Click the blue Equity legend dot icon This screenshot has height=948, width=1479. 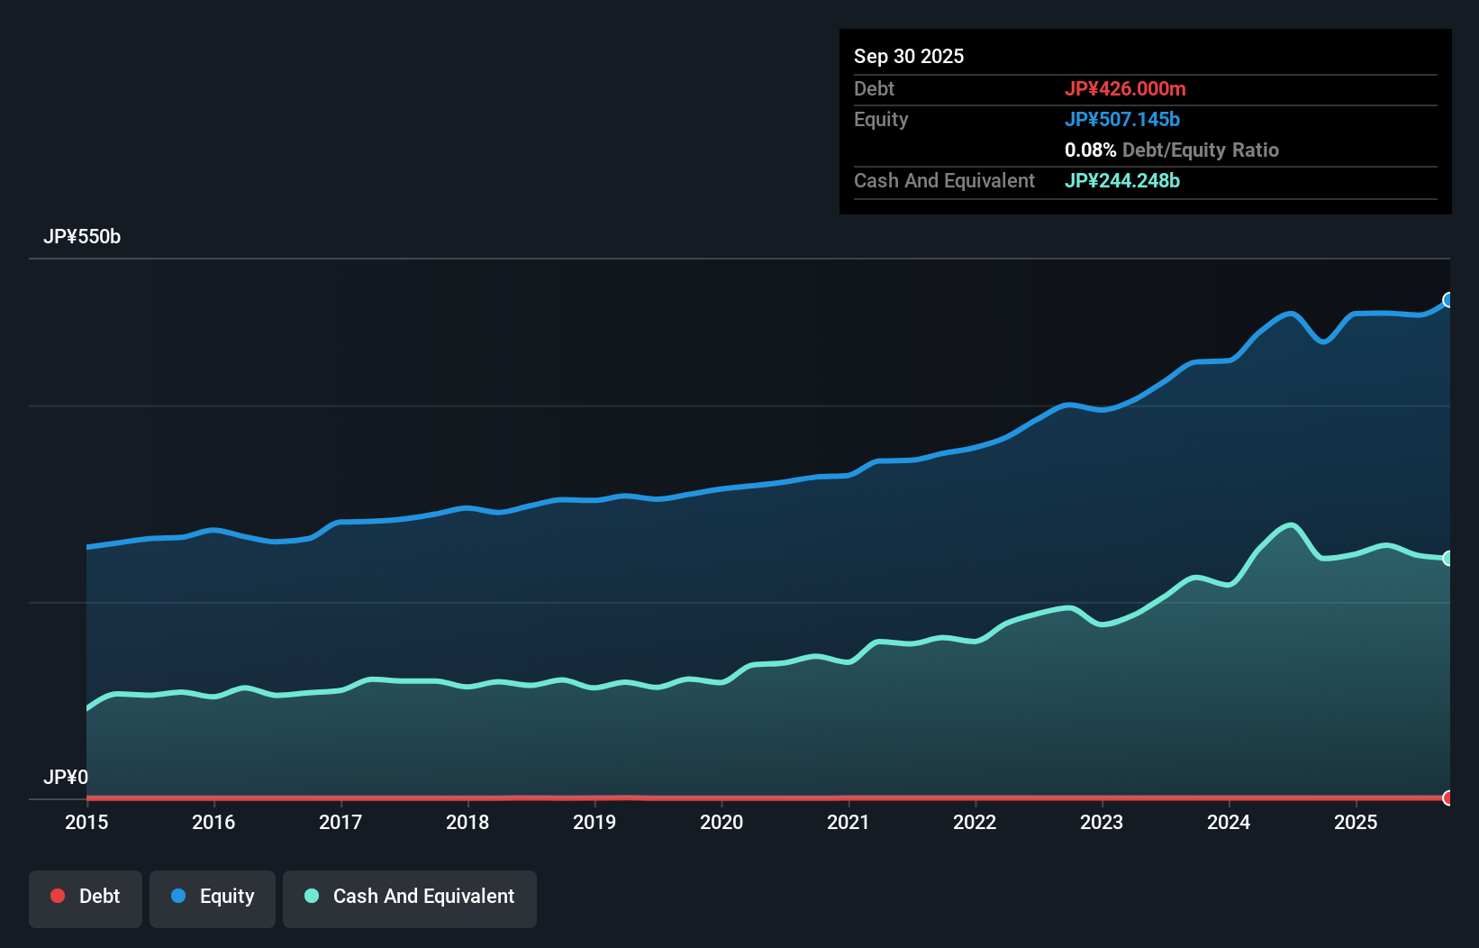pyautogui.click(x=179, y=896)
